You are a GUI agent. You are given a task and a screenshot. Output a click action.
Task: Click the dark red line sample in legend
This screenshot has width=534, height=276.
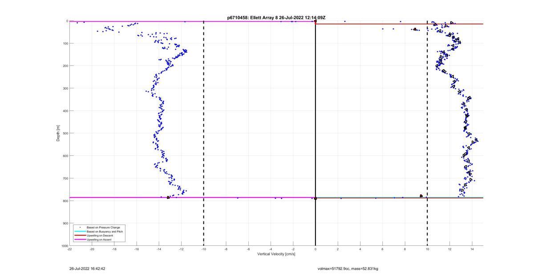[x=80, y=235]
